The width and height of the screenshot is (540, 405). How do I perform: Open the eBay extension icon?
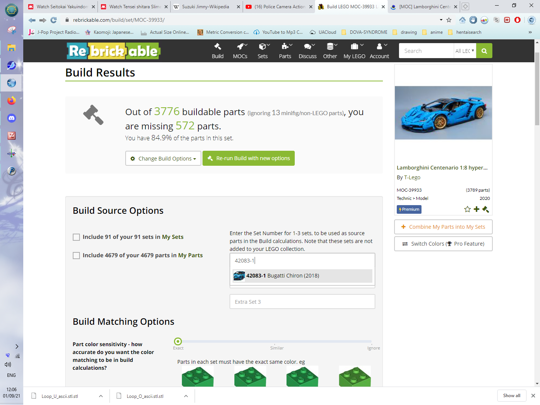tap(484, 20)
